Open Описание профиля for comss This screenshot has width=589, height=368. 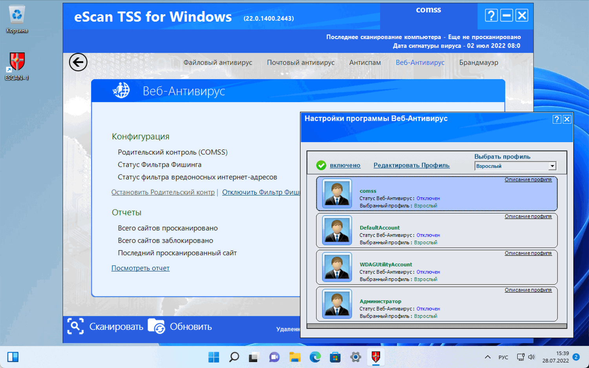[528, 179]
